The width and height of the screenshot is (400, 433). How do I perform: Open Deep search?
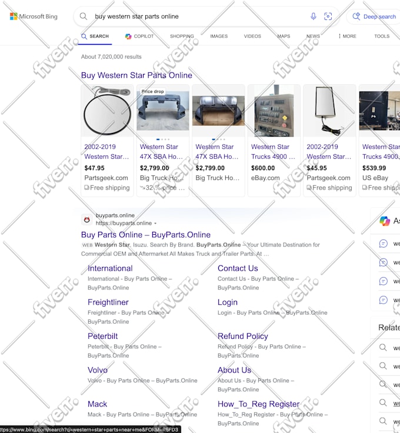pyautogui.click(x=374, y=16)
